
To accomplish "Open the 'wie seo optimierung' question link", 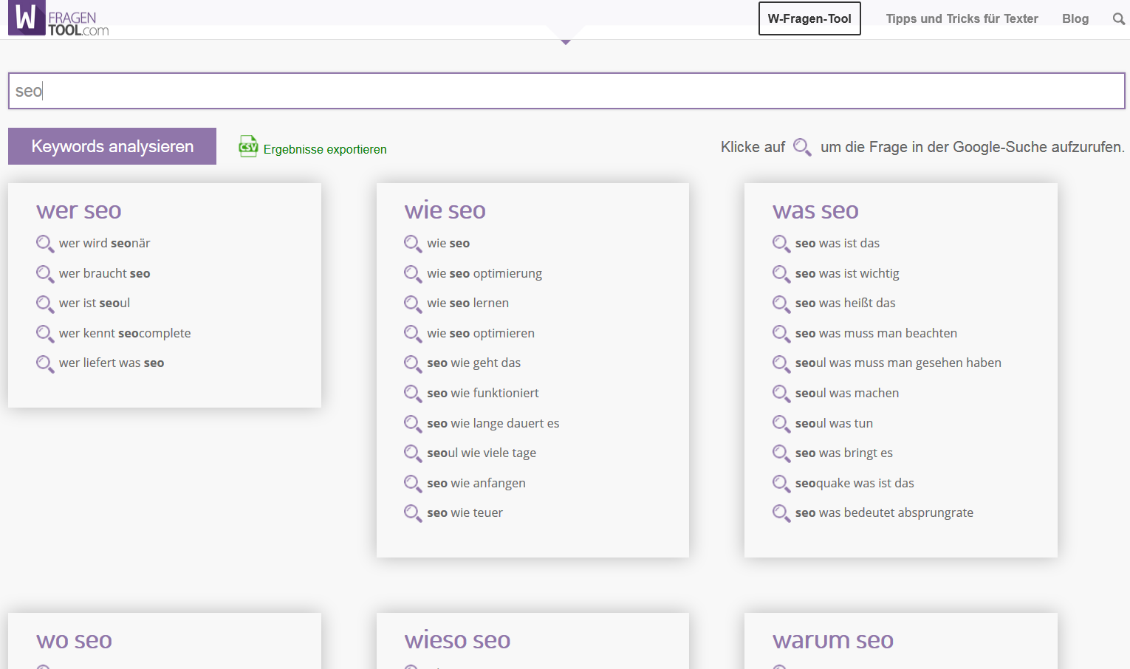I will 484,274.
